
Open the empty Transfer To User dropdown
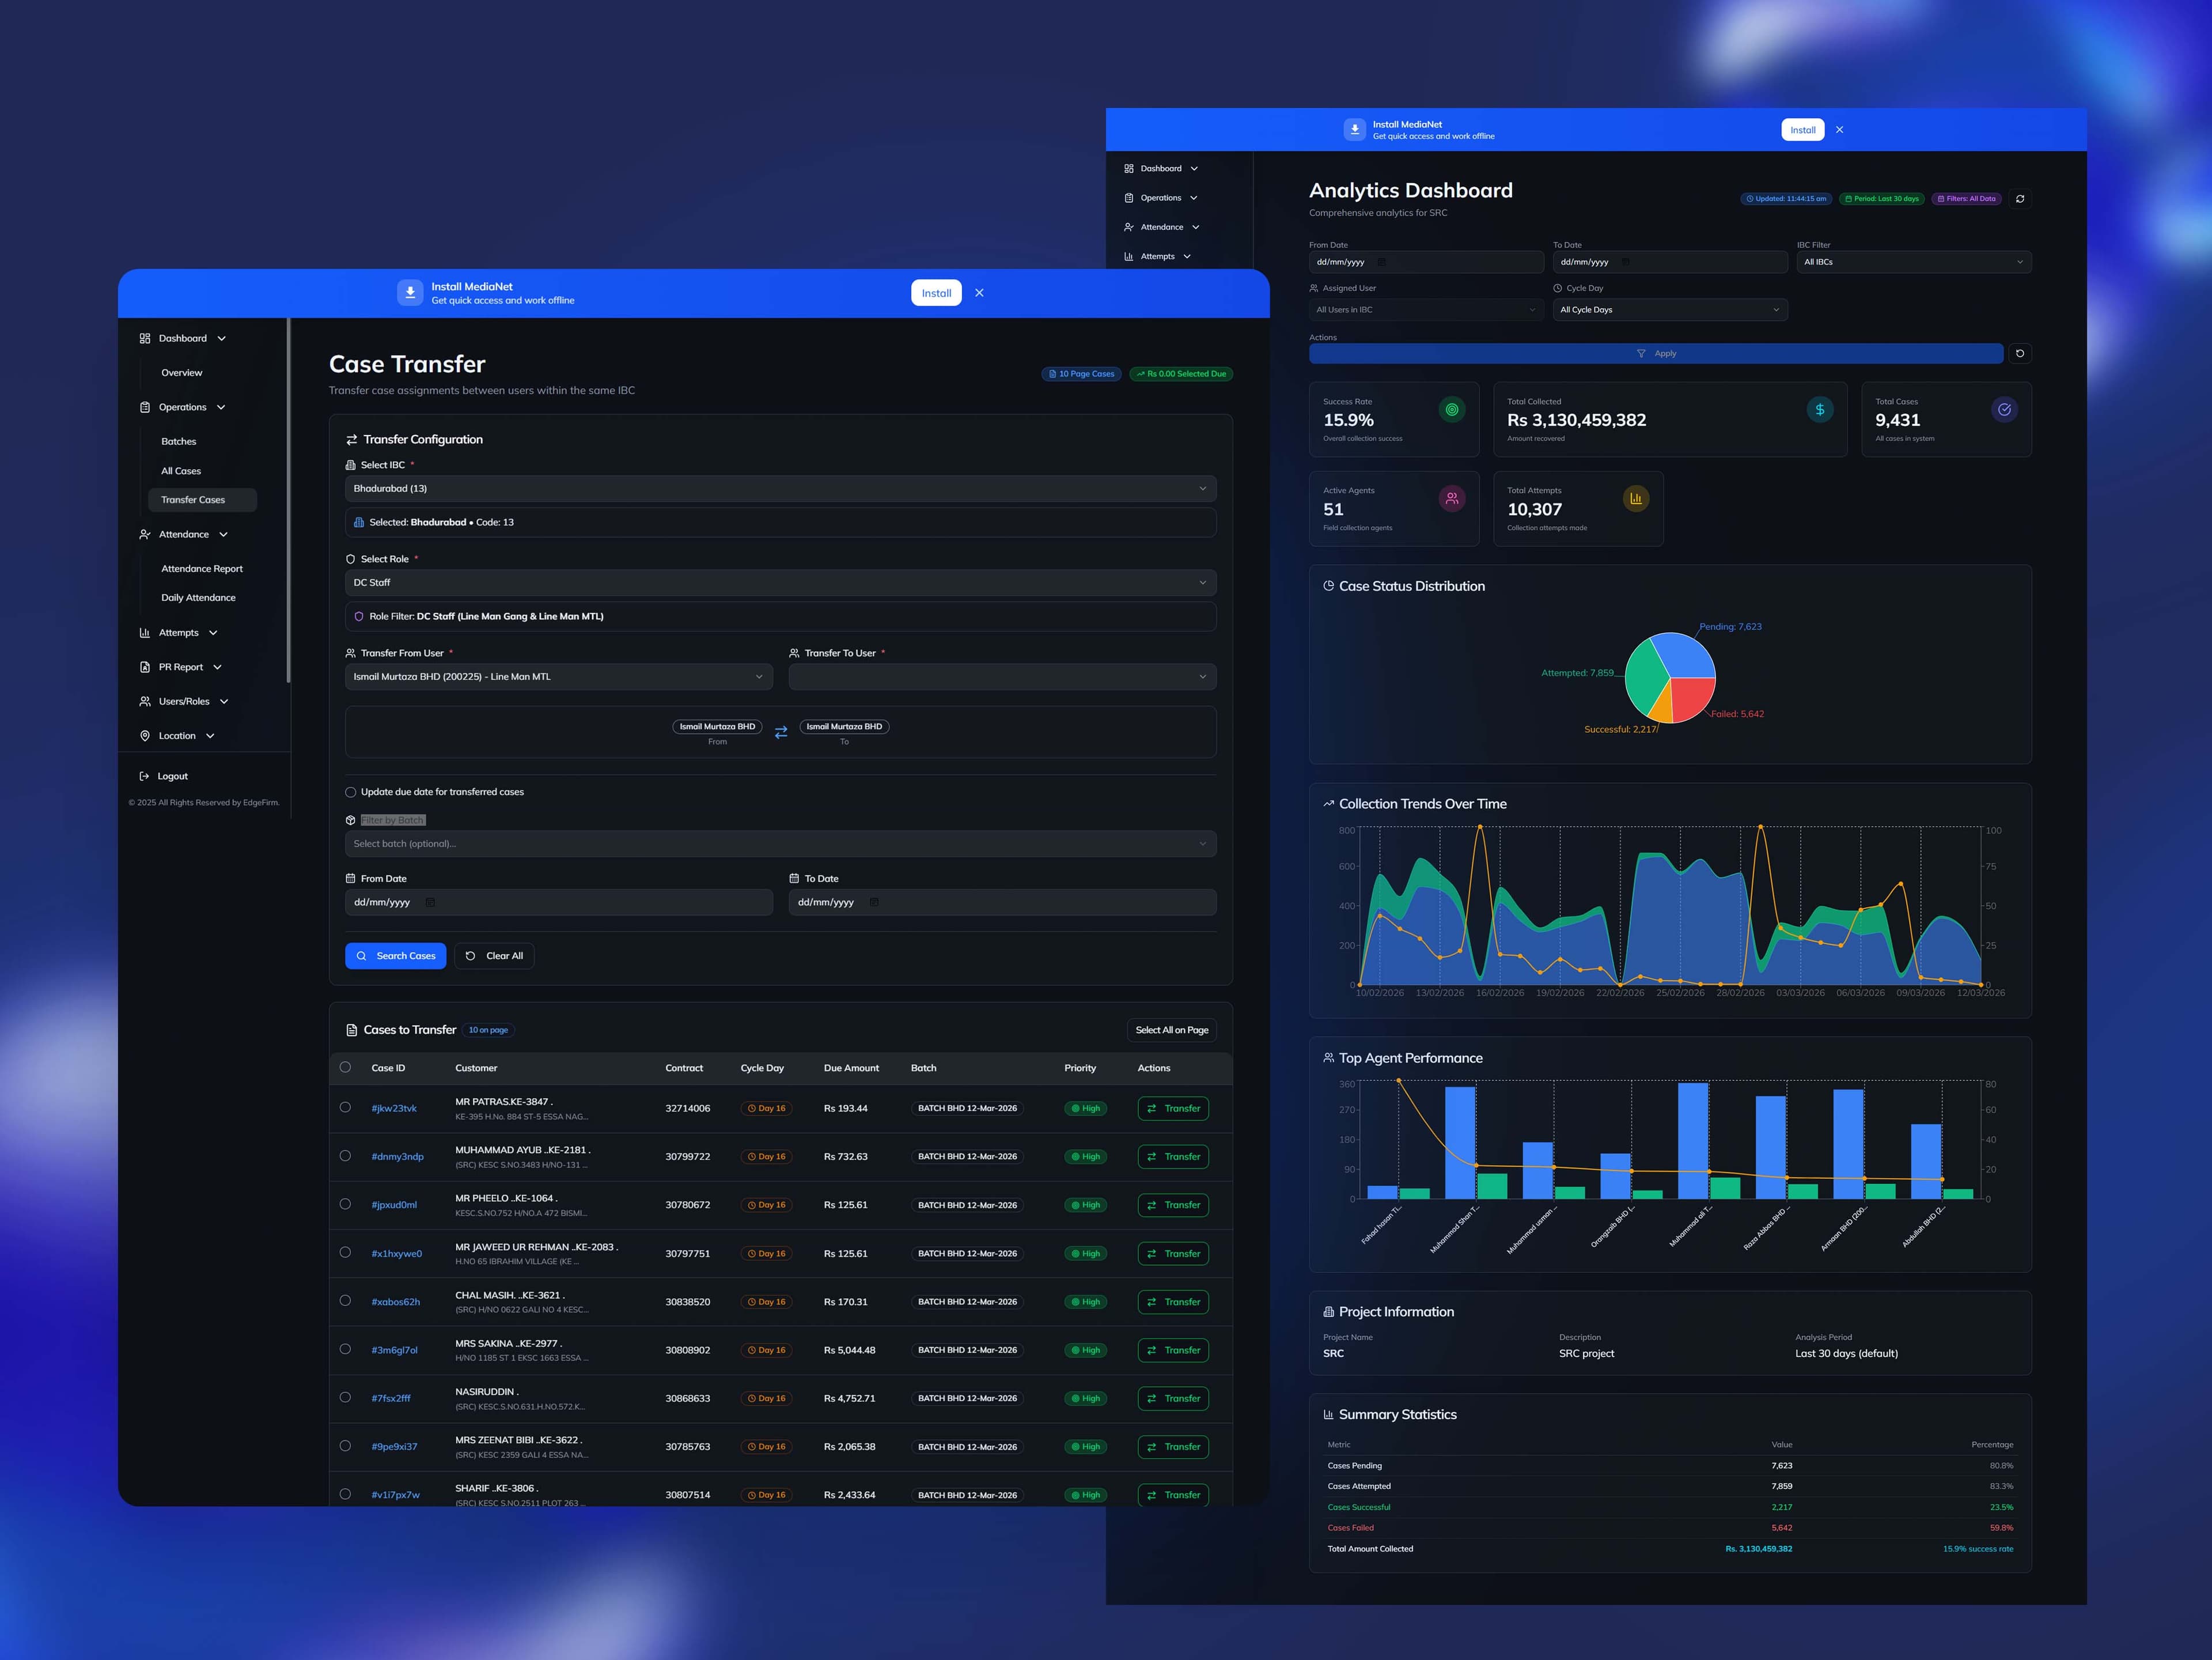tap(1002, 677)
